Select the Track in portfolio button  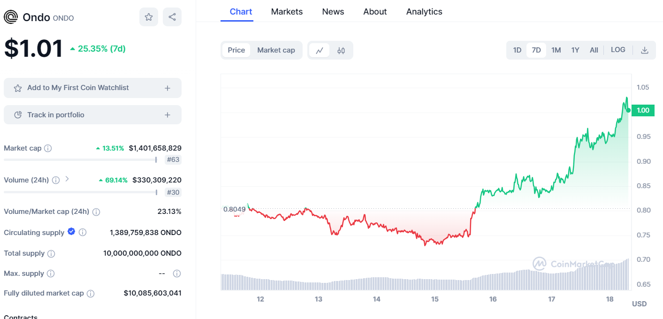pos(92,115)
